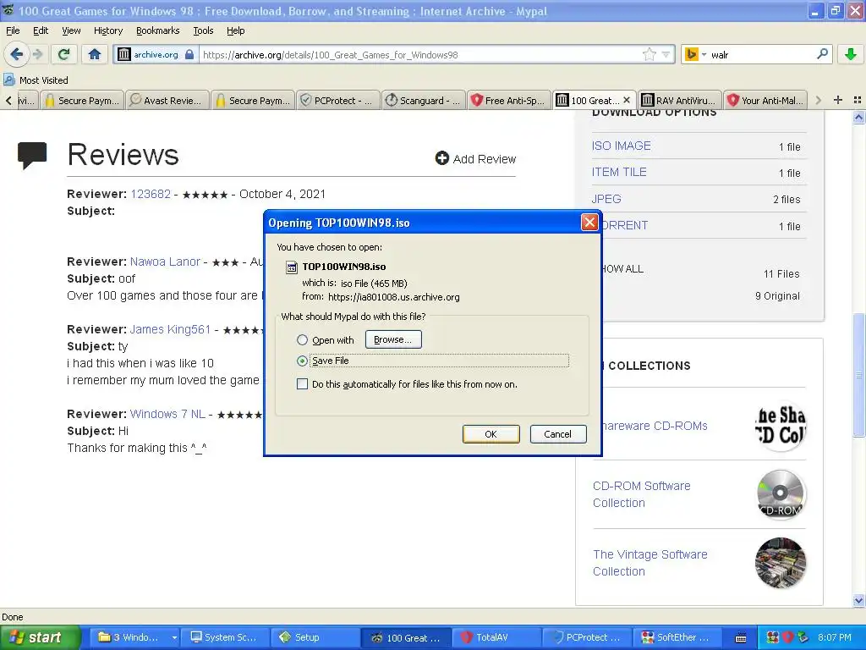Screen dimensions: 866x650
Task: Go back with the back arrow
Action: click(x=16, y=54)
